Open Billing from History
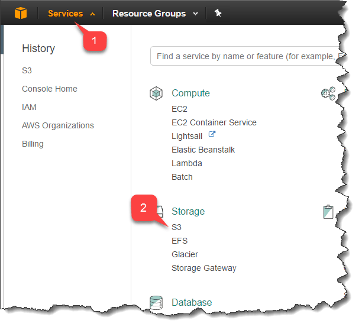The width and height of the screenshot is (362, 330). [33, 144]
